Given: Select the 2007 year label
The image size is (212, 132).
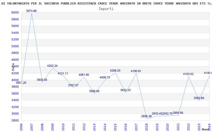Looking at the screenshot, I should click(32, 127).
